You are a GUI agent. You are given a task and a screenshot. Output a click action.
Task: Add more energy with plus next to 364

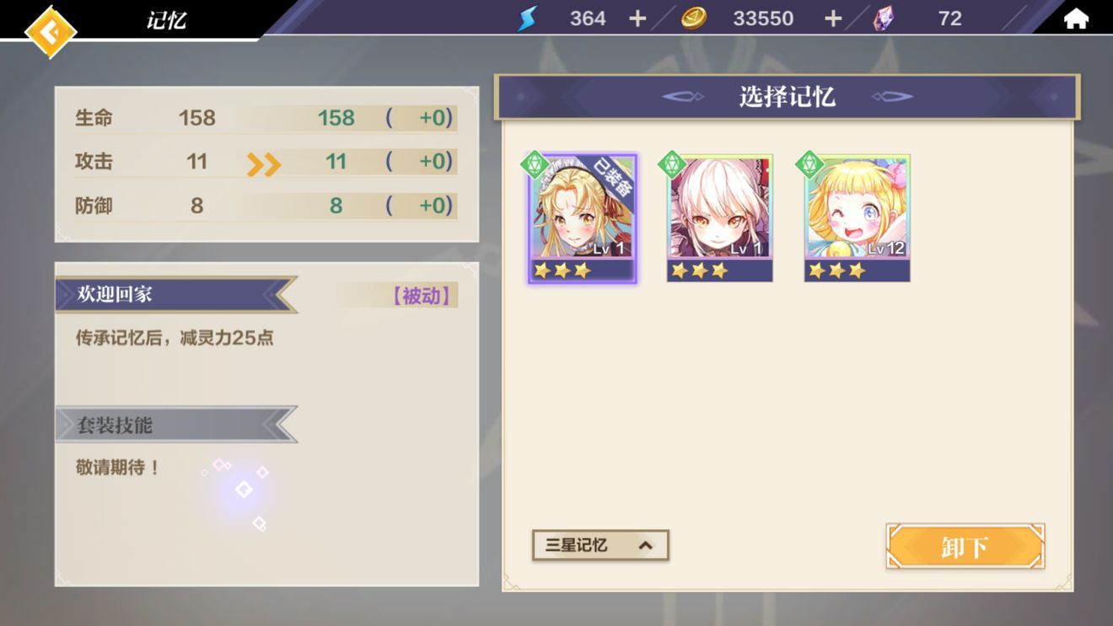click(x=637, y=19)
